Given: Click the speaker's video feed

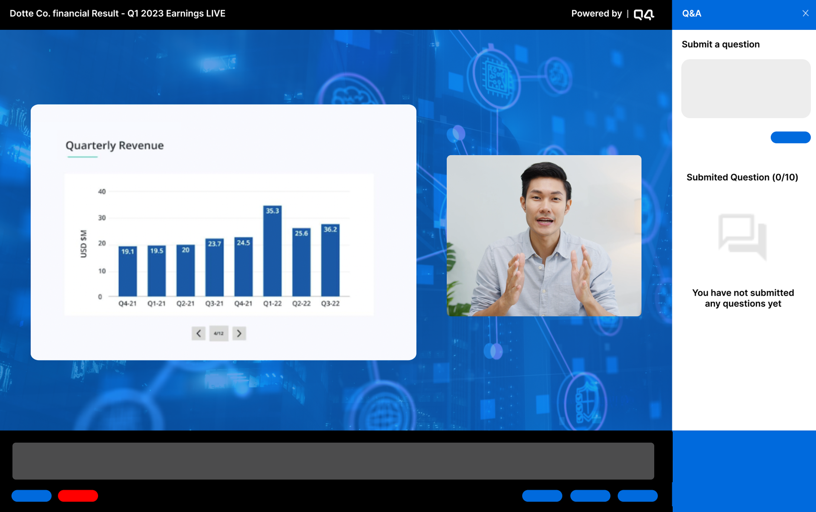Looking at the screenshot, I should [544, 236].
